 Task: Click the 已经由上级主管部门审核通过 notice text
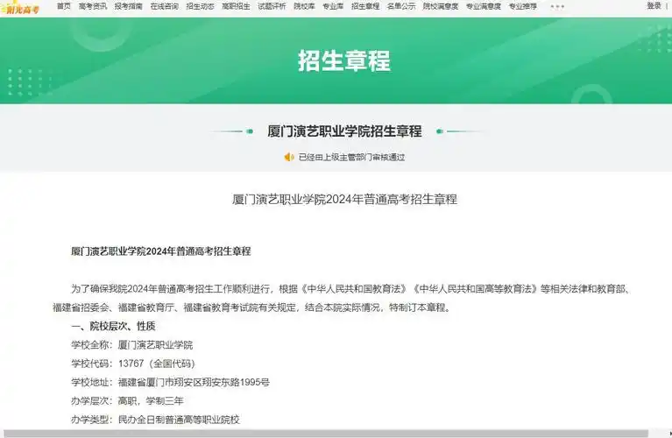(x=351, y=158)
